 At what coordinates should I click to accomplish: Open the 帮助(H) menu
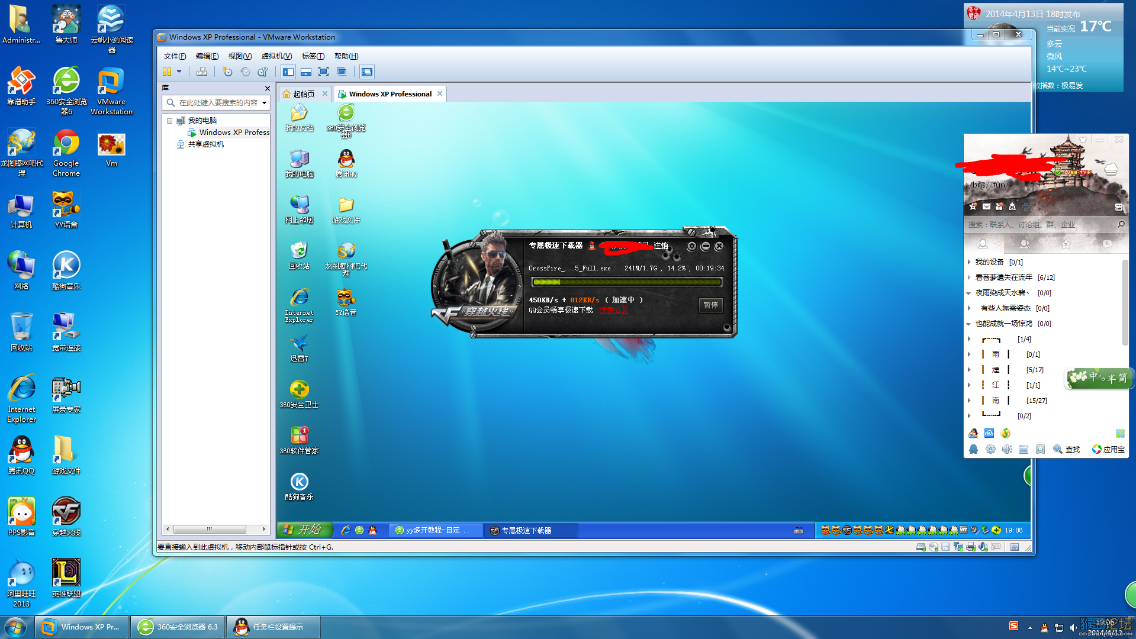pyautogui.click(x=346, y=56)
